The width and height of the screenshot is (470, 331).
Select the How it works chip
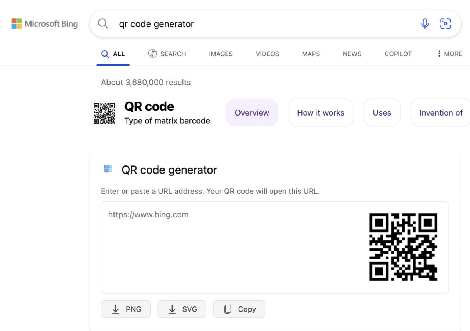321,113
